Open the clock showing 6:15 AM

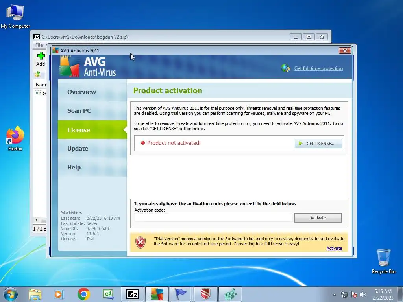click(383, 295)
